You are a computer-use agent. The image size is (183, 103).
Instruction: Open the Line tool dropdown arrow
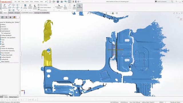11,5
